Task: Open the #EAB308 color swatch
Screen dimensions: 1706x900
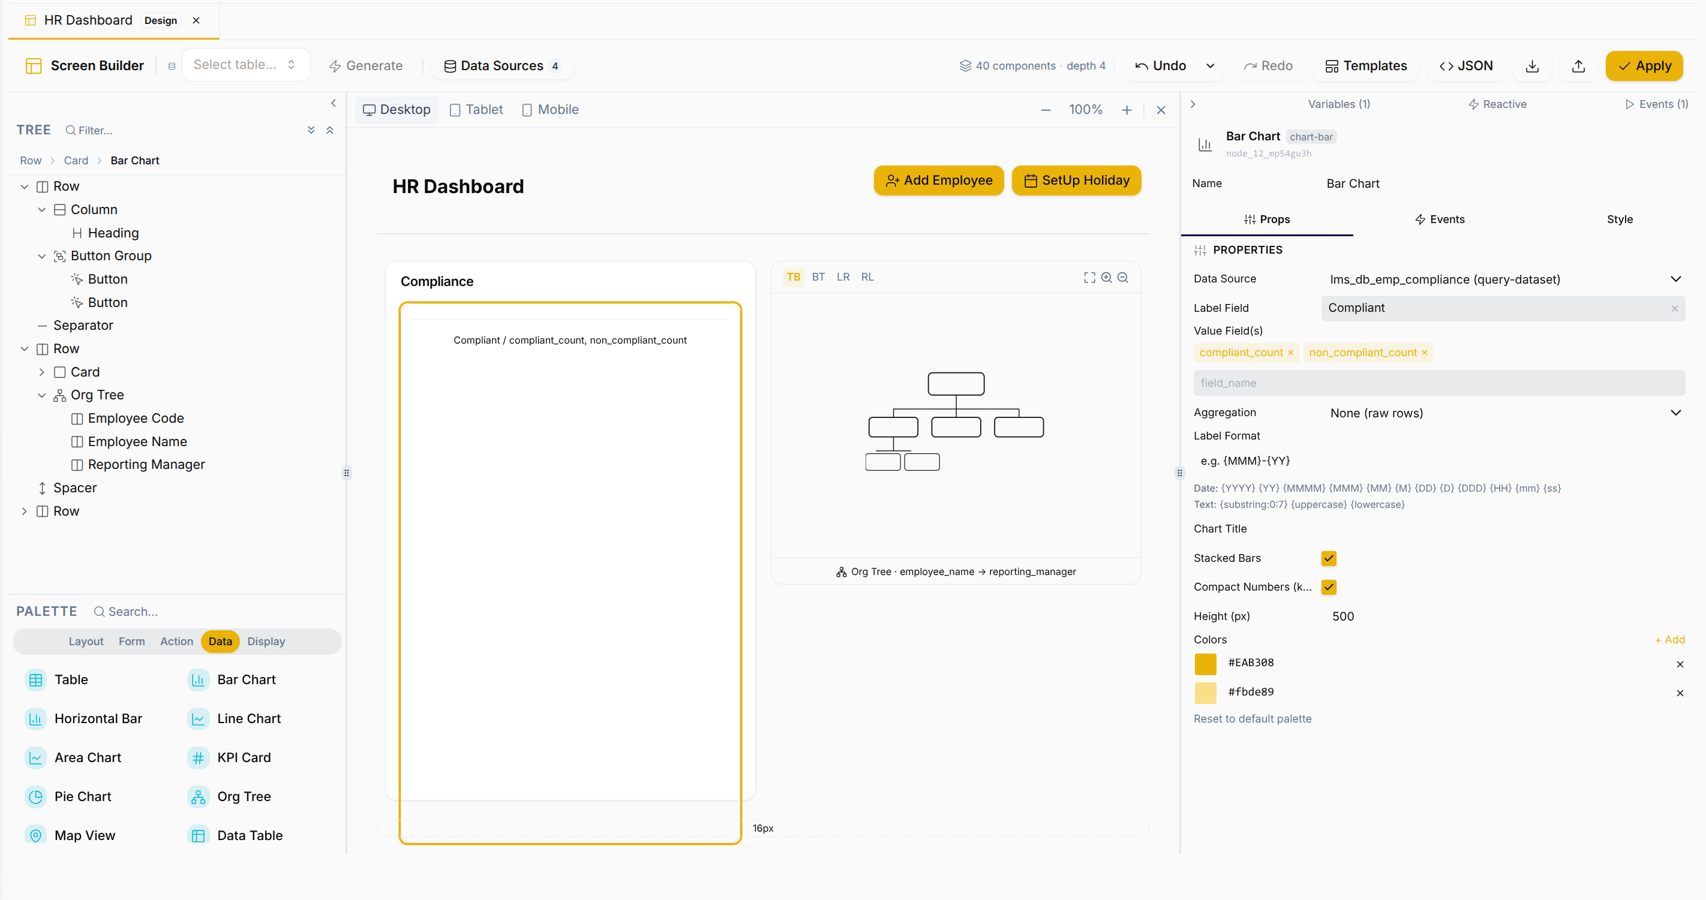Action: (1205, 664)
